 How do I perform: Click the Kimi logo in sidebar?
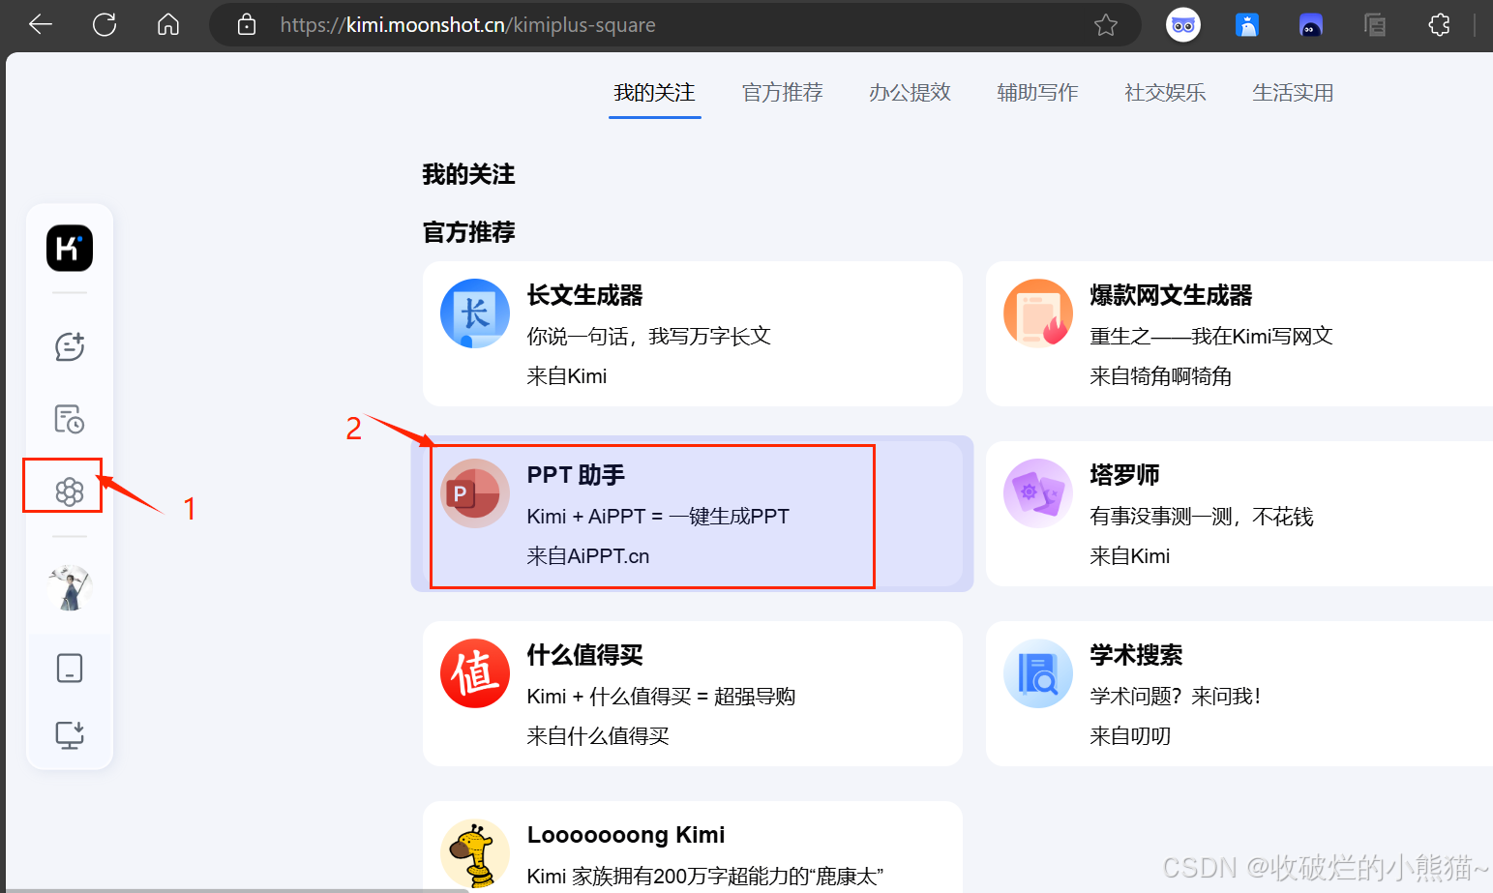70,249
